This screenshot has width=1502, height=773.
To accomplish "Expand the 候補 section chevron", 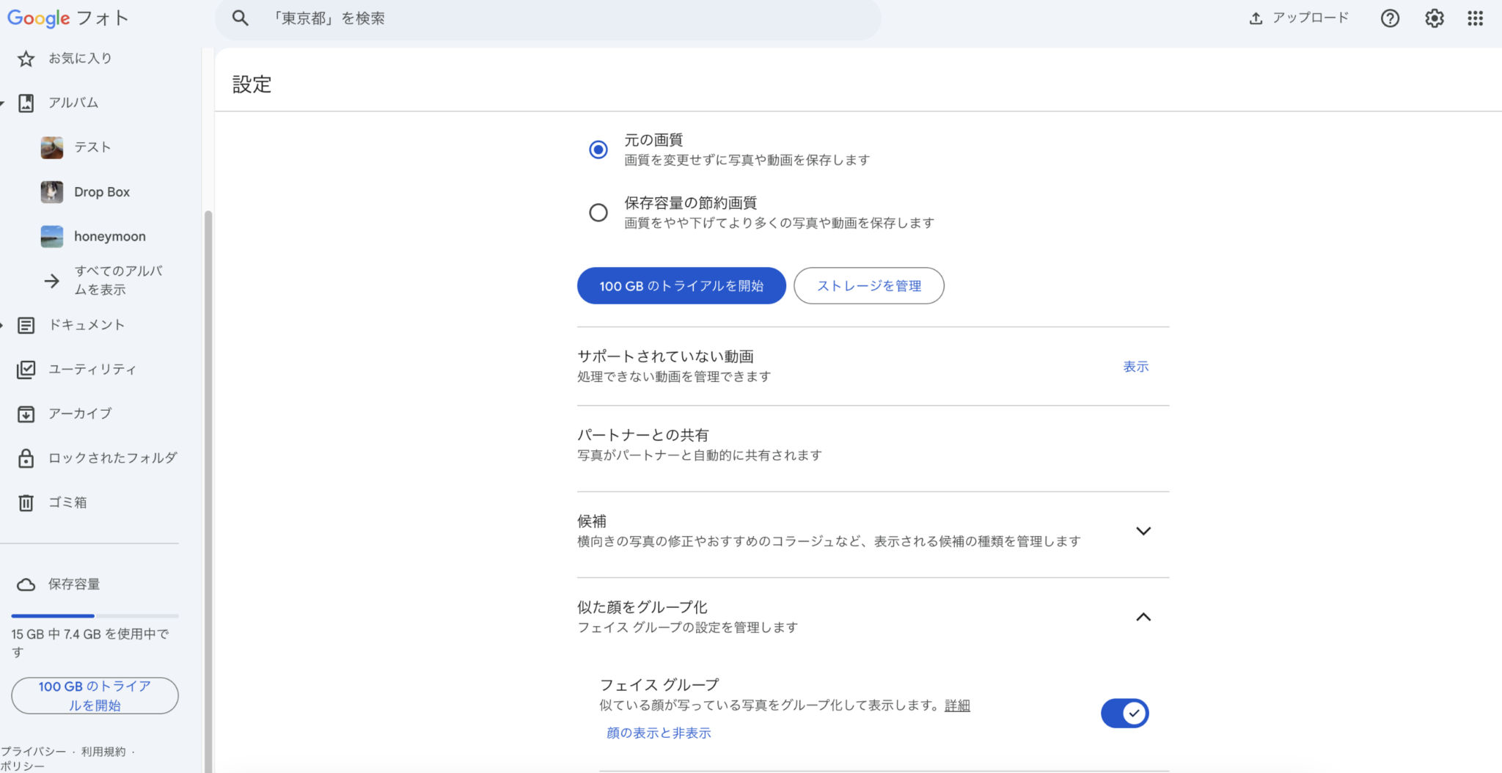I will tap(1143, 531).
